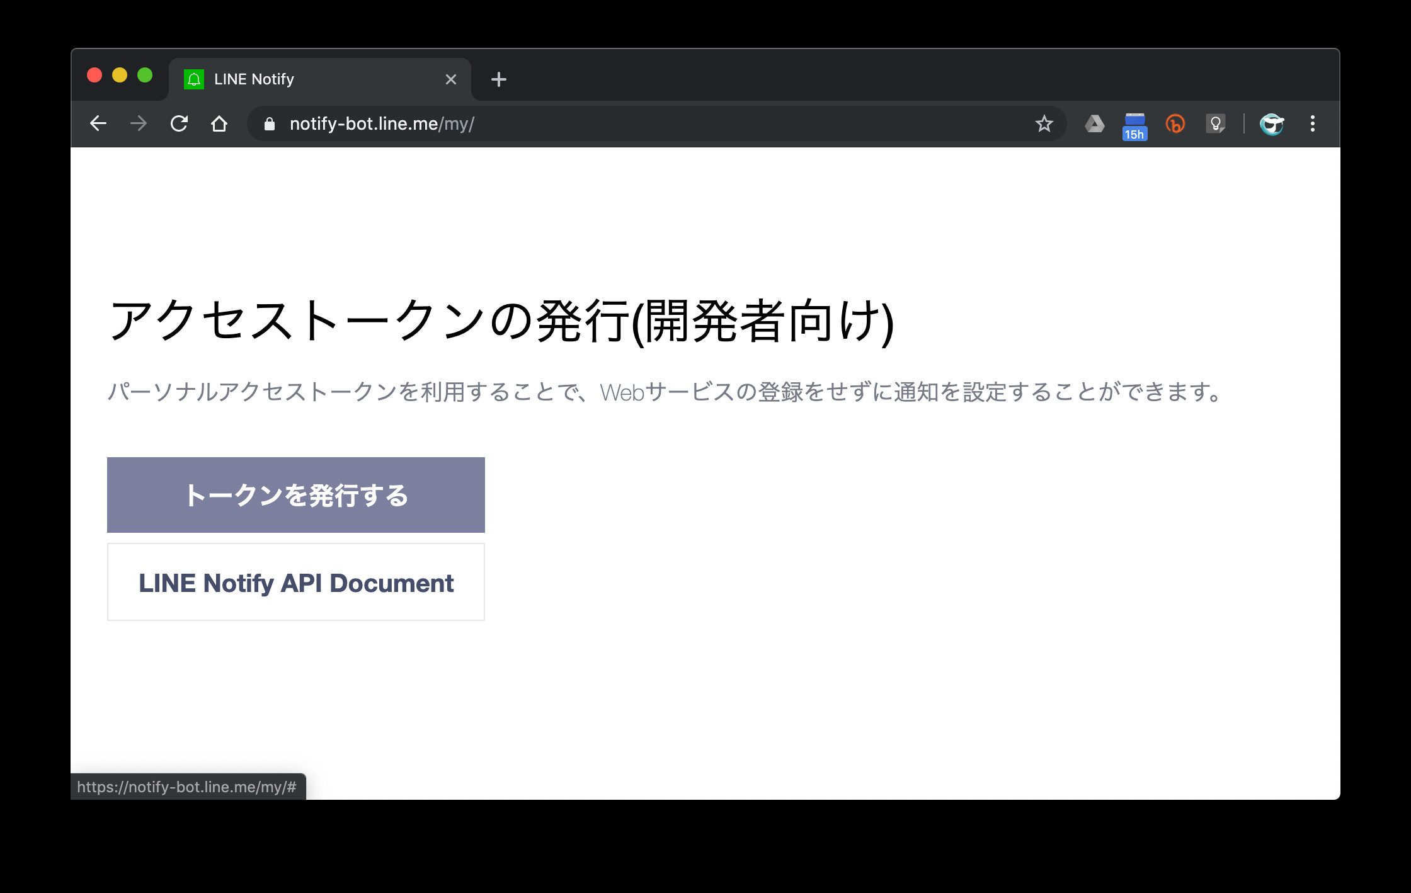Go back to the previous page
The image size is (1411, 893).
click(x=98, y=123)
